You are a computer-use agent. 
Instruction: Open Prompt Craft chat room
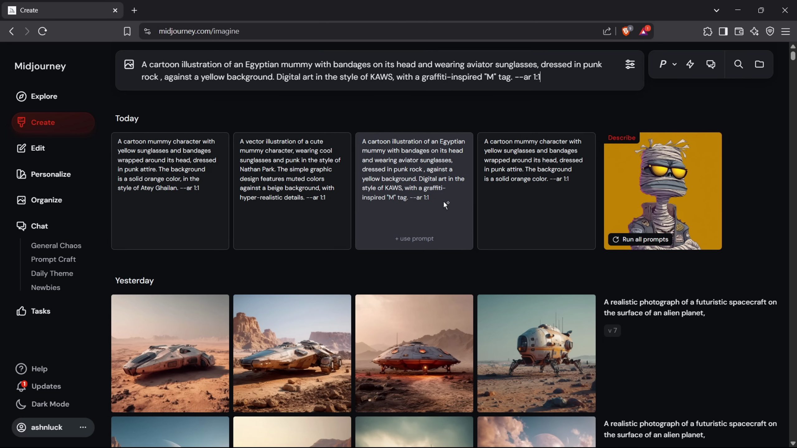coord(53,259)
